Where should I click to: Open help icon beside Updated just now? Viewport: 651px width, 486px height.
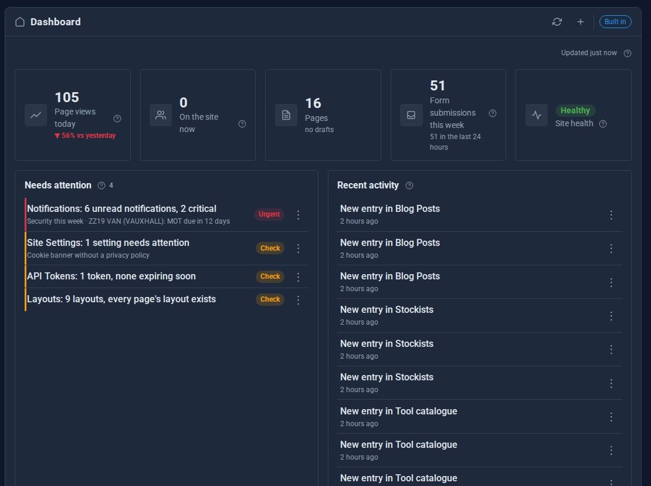coord(628,53)
